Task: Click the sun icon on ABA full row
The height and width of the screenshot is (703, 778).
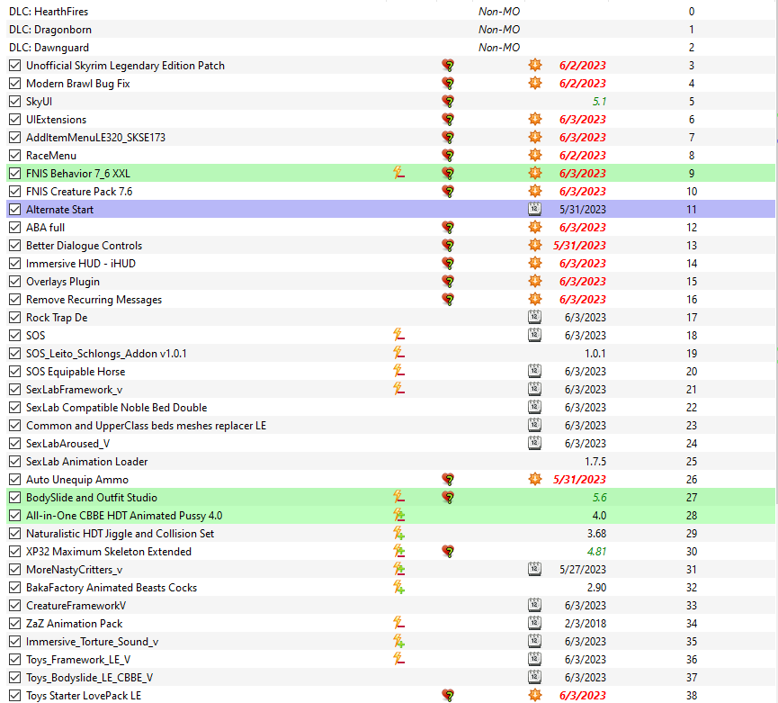Action: (x=535, y=228)
